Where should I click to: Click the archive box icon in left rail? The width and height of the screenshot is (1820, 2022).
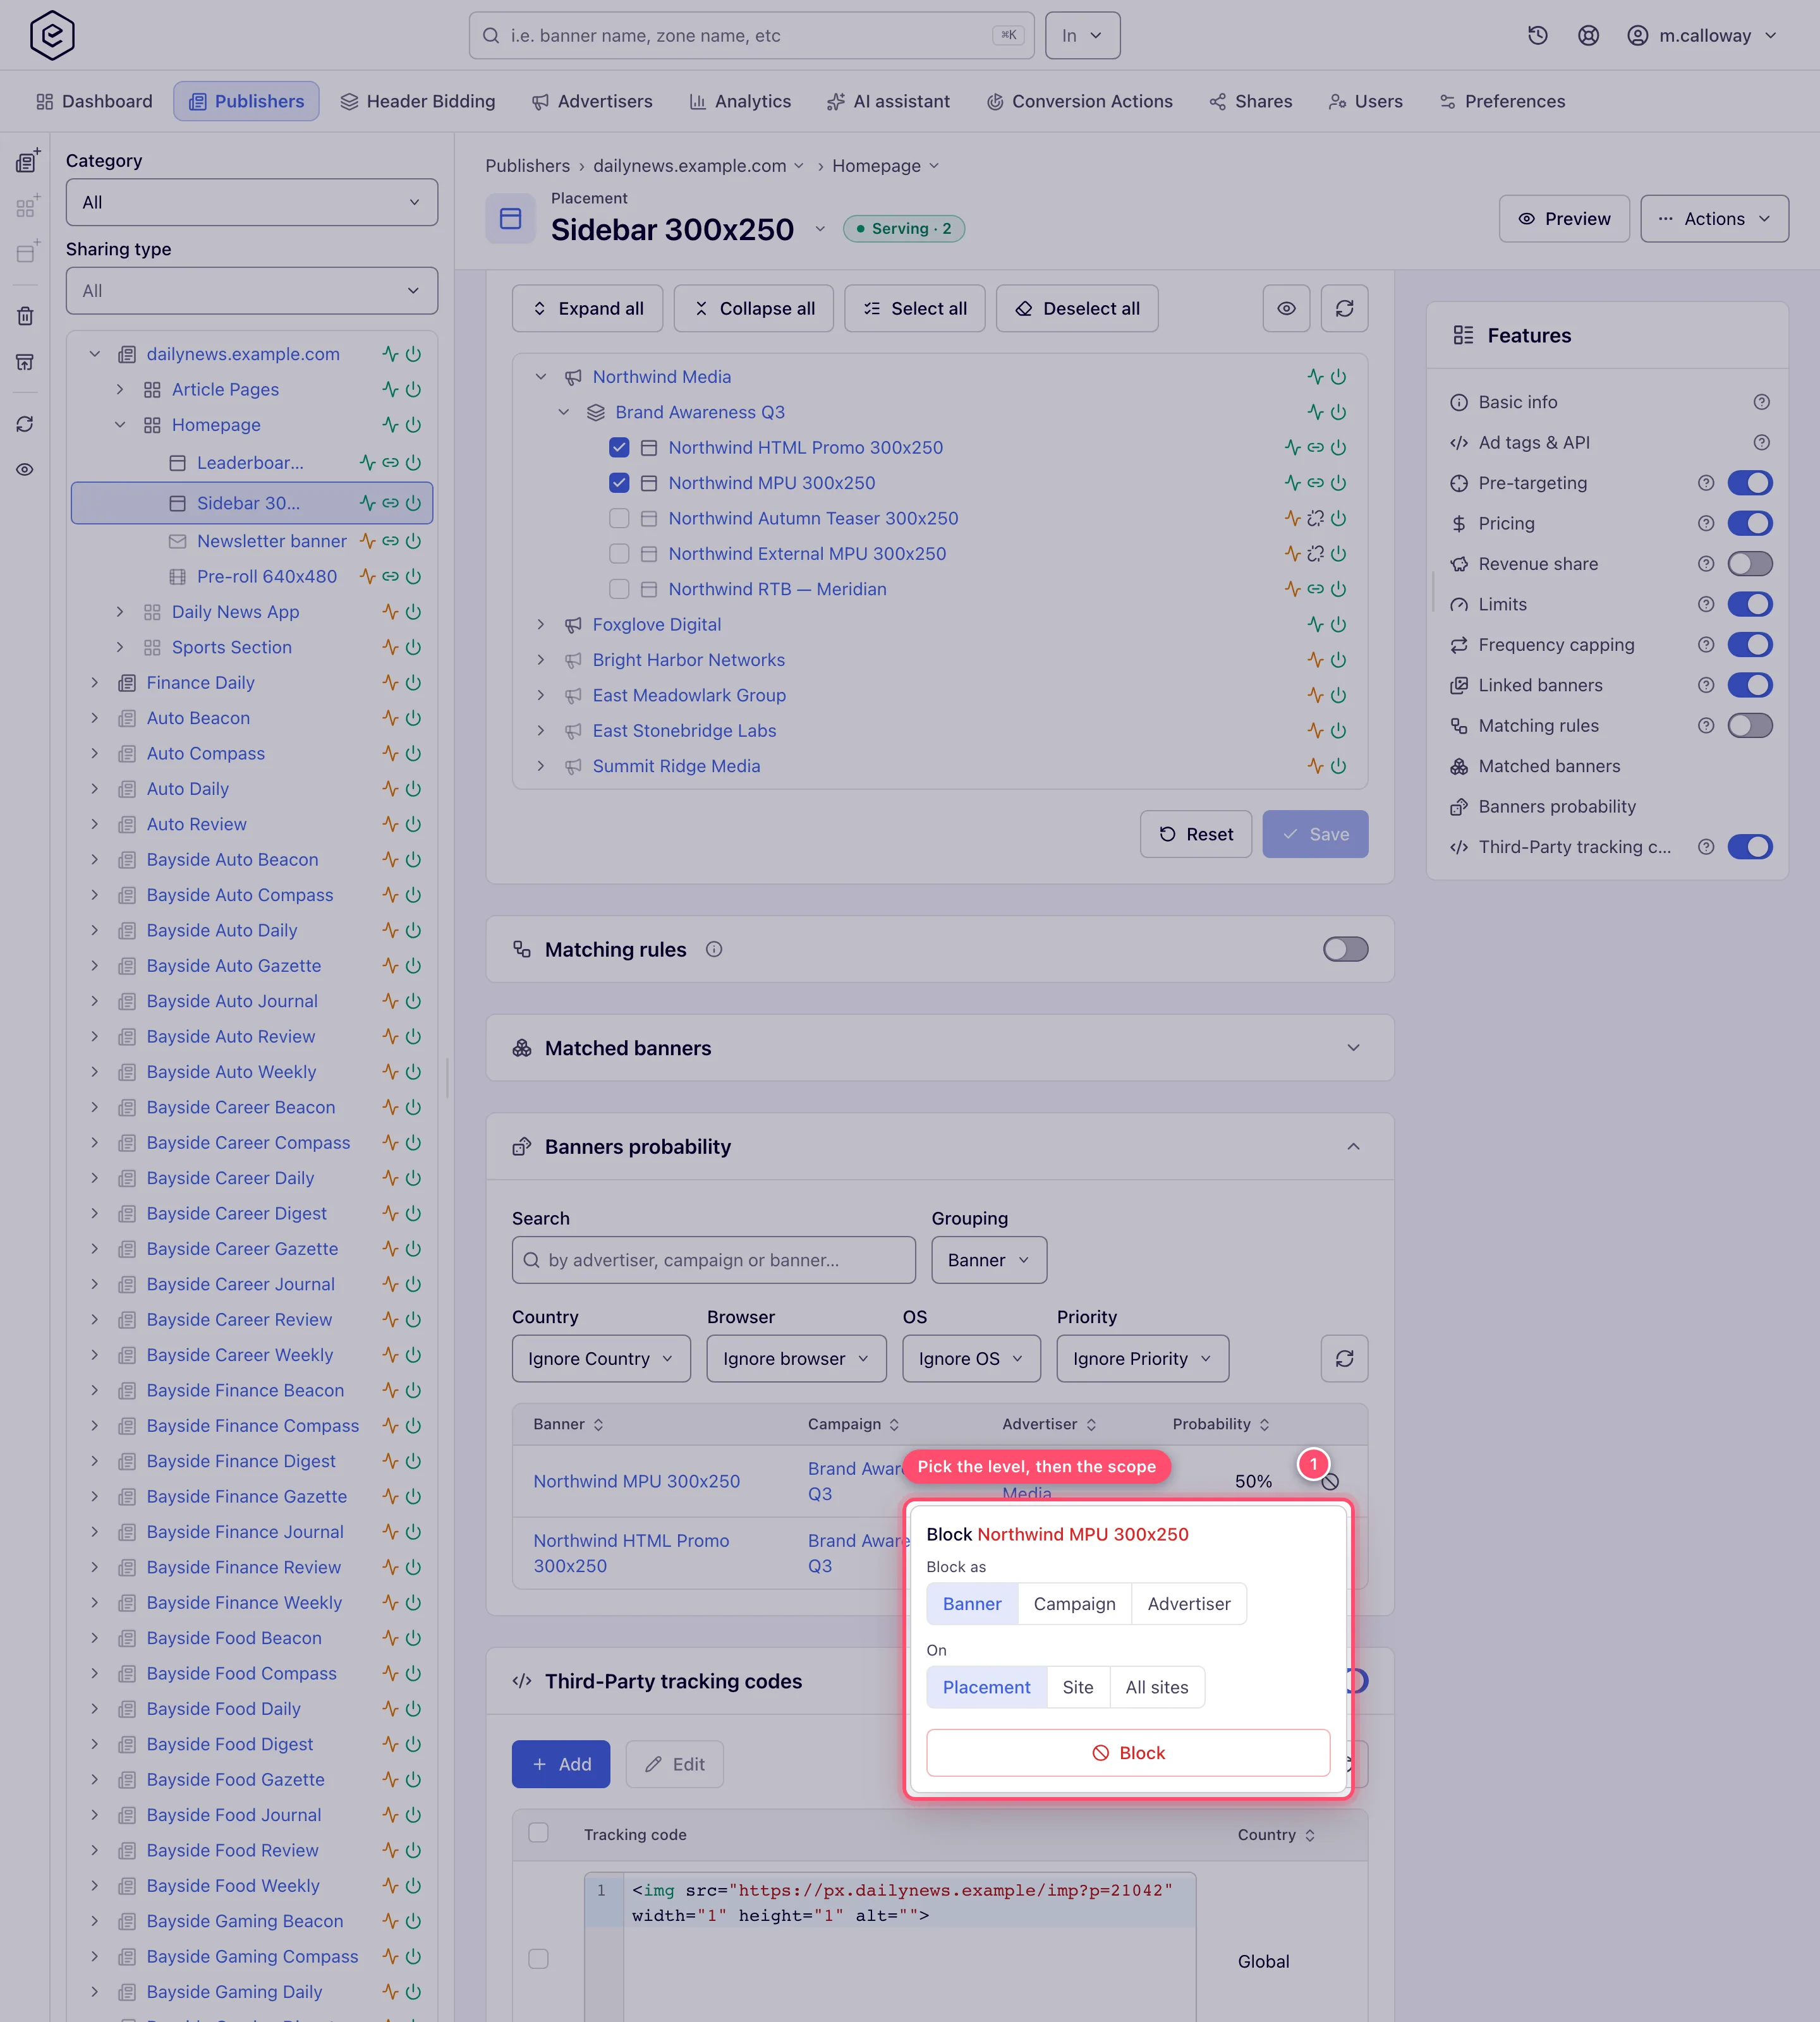25,362
